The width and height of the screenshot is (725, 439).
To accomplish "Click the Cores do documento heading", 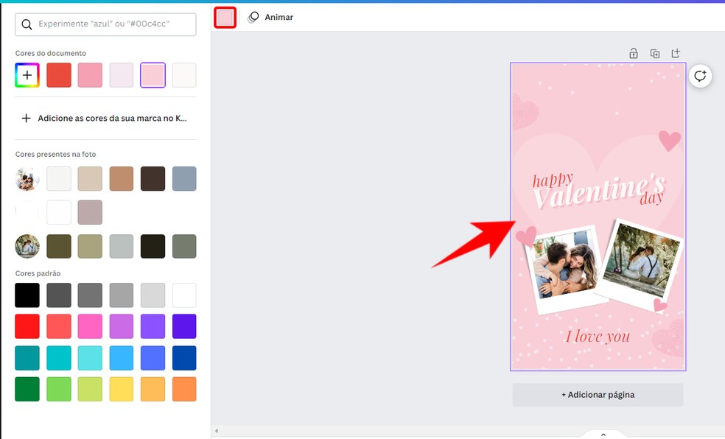I will point(50,53).
